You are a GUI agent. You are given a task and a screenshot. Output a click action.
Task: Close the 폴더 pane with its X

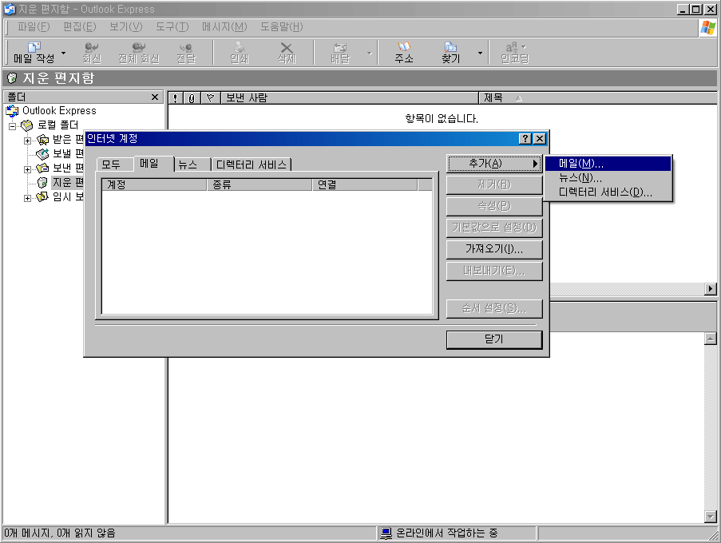click(155, 97)
